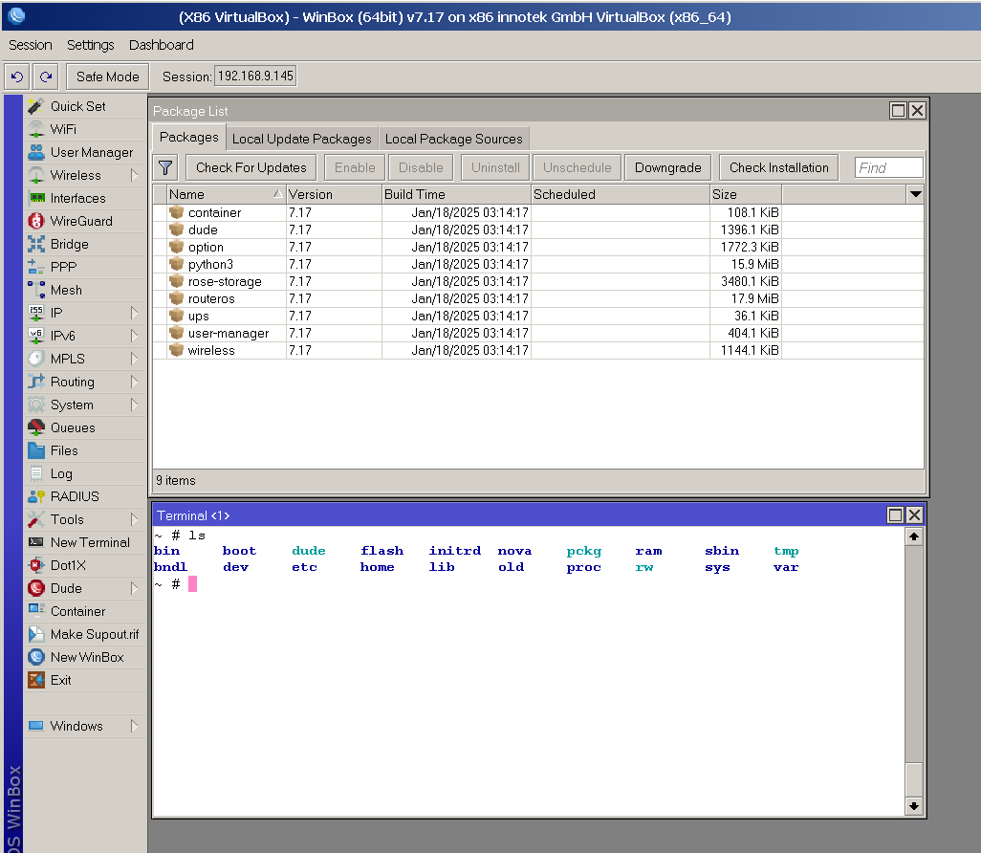
Task: Click the Redo arrow icon
Action: click(46, 77)
